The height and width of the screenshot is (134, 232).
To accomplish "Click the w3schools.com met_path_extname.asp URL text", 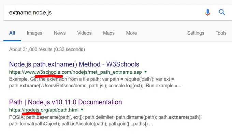I will (x=75, y=72).
